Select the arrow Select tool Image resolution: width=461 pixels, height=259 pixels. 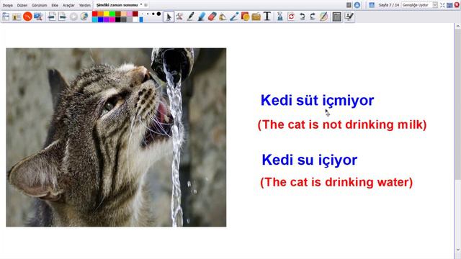(169, 17)
